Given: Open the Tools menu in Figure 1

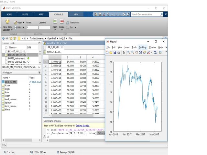Looking at the screenshot, I should pos(134,47).
